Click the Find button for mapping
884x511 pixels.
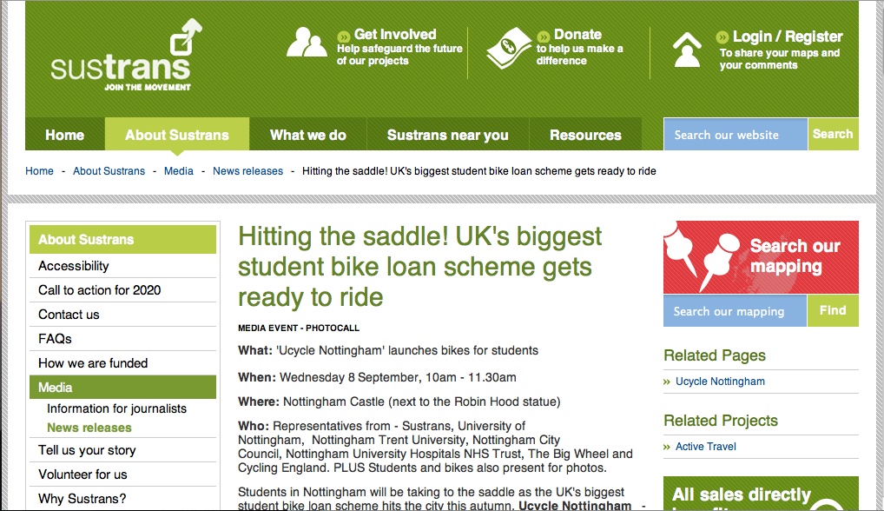click(x=833, y=310)
